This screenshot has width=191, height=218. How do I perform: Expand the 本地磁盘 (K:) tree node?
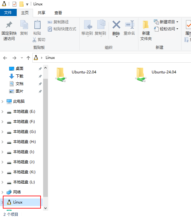coord(3,172)
